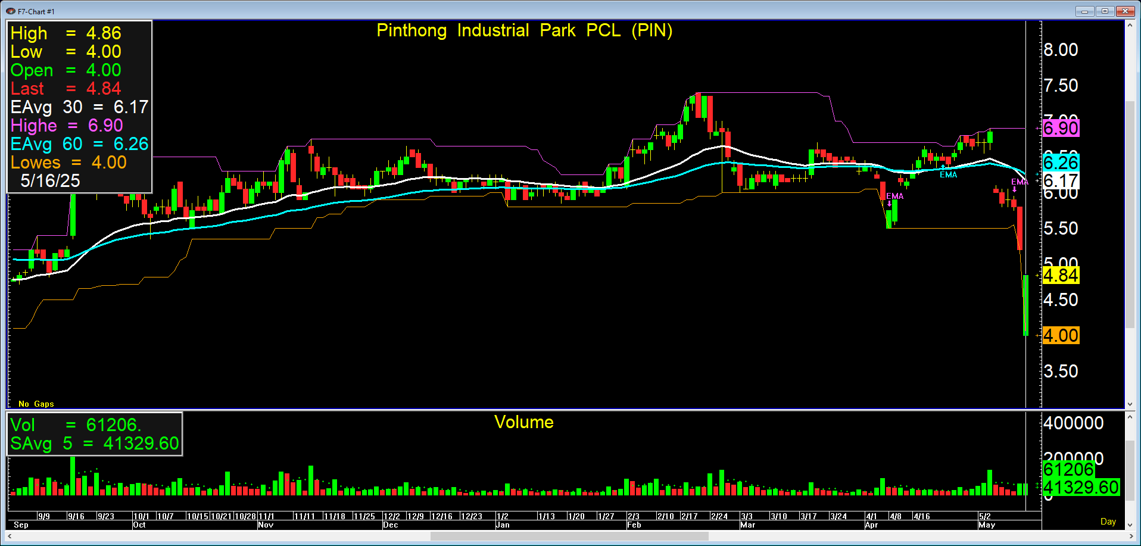
Task: Click the magenta EMA marker in May
Action: pyautogui.click(x=1020, y=182)
